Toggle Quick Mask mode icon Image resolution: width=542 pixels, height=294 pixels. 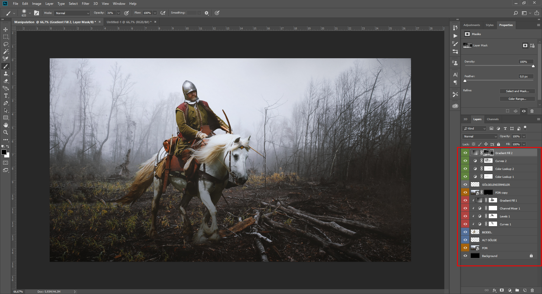[x=6, y=163]
